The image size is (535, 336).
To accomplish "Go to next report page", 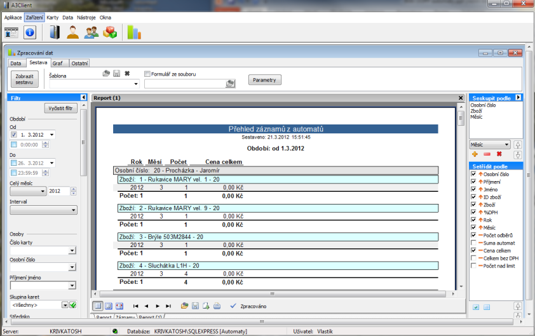I will click(158, 306).
